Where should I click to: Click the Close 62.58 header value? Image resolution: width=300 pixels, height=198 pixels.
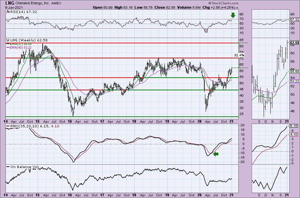pos(165,7)
